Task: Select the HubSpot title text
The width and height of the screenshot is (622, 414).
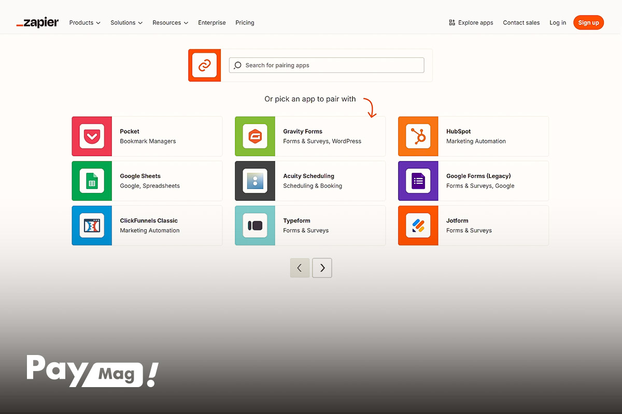Action: (459, 131)
